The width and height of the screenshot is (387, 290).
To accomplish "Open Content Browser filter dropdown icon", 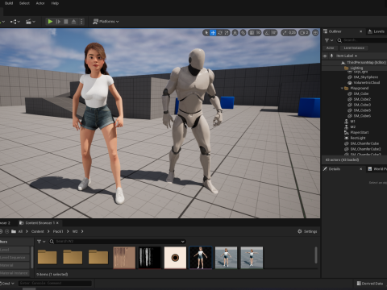I will 41,242.
